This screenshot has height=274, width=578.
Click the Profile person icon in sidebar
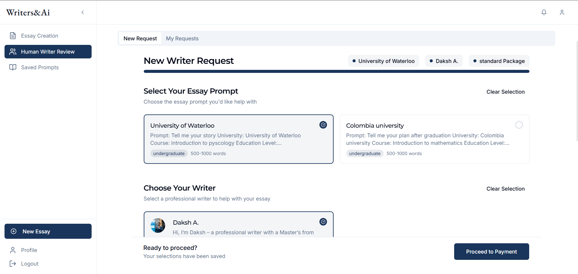(x=13, y=250)
